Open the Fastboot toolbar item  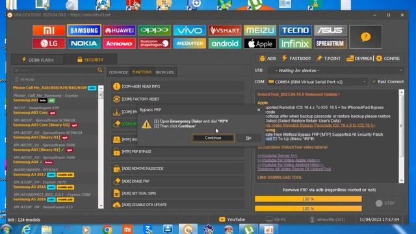pyautogui.click(x=296, y=58)
